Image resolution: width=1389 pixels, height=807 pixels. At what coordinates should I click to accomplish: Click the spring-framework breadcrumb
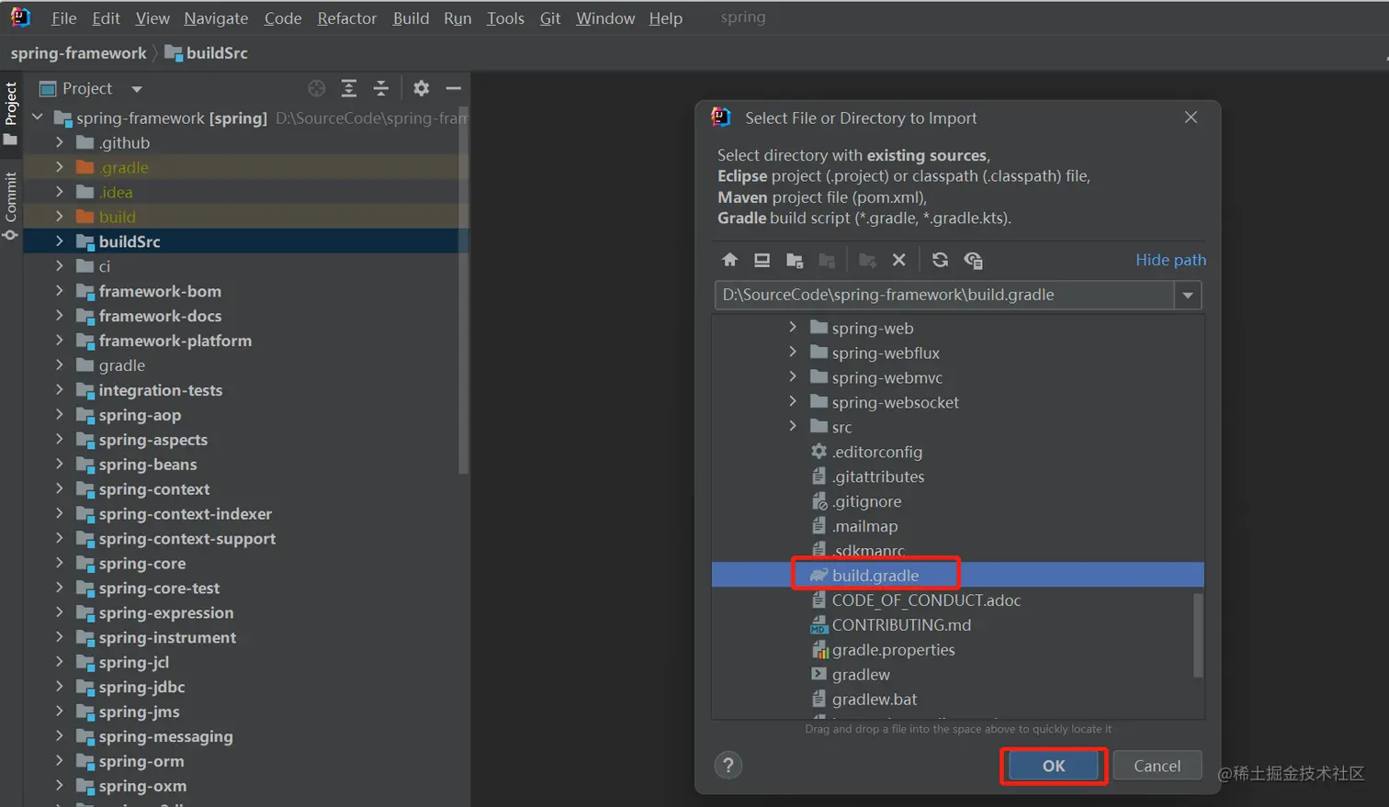click(78, 53)
